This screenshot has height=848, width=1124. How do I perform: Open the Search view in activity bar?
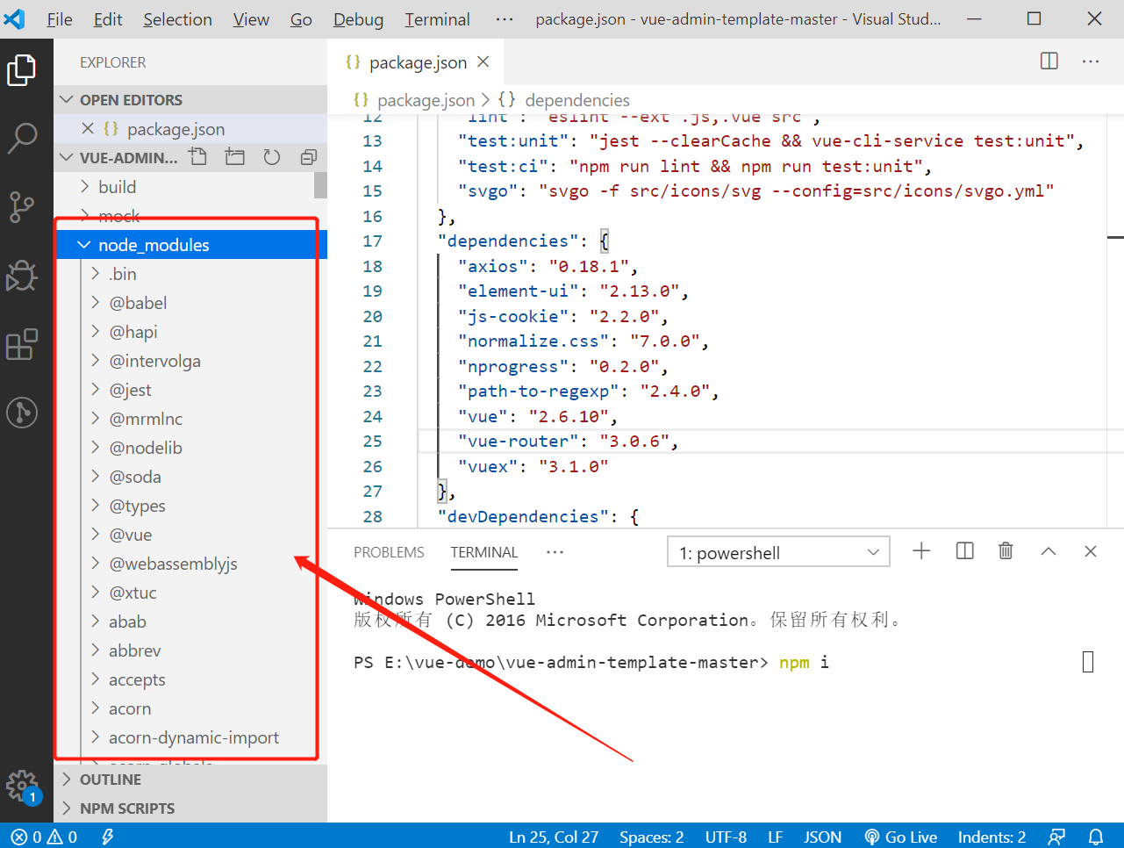coord(22,138)
